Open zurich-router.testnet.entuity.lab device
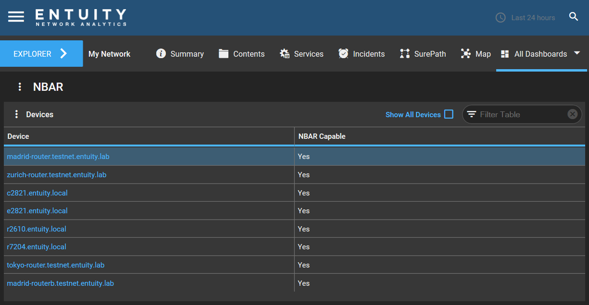 click(x=56, y=175)
